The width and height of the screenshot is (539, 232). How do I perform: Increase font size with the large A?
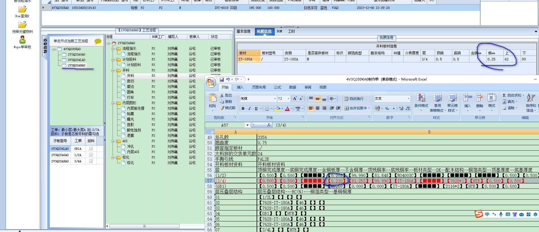point(295,99)
